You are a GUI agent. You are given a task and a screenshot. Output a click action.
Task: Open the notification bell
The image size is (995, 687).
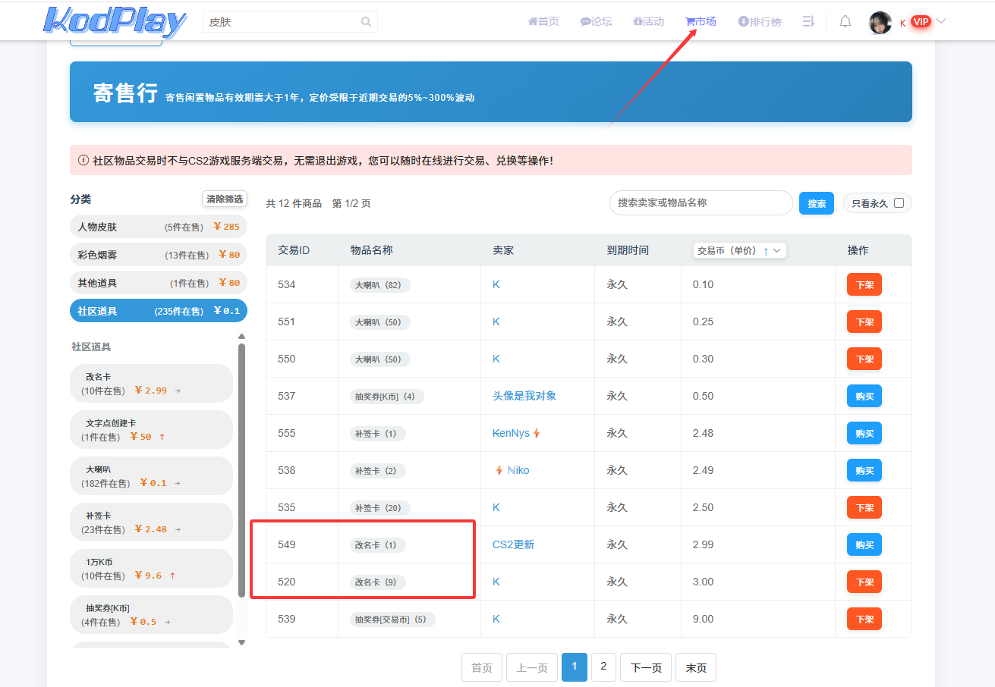845,22
